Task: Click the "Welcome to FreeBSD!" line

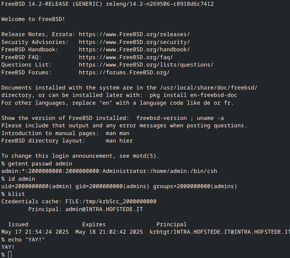Action: [33, 19]
